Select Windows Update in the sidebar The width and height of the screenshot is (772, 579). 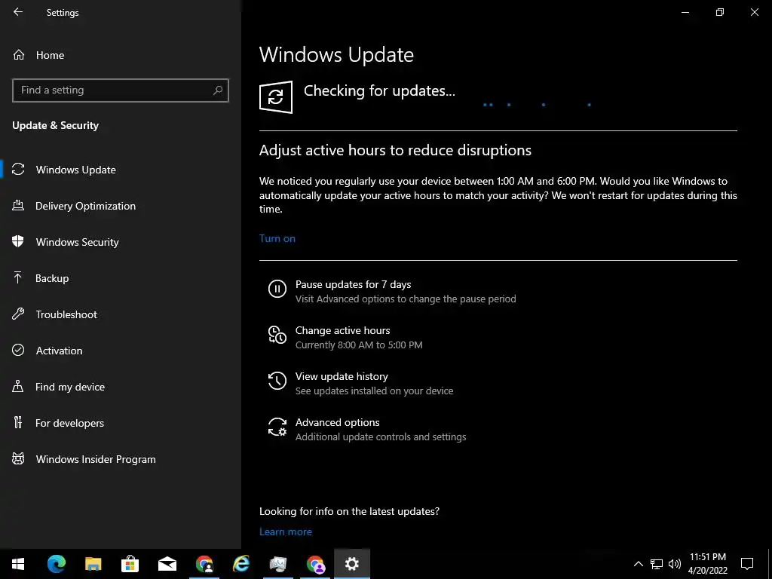pyautogui.click(x=121, y=170)
